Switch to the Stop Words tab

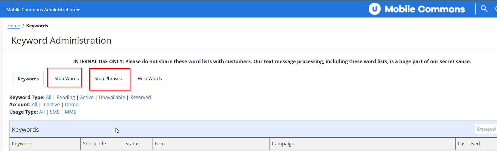pos(67,79)
